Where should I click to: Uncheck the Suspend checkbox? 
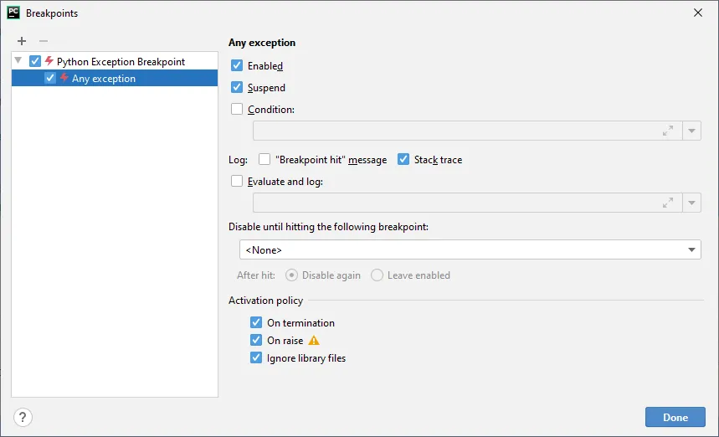pyautogui.click(x=238, y=87)
